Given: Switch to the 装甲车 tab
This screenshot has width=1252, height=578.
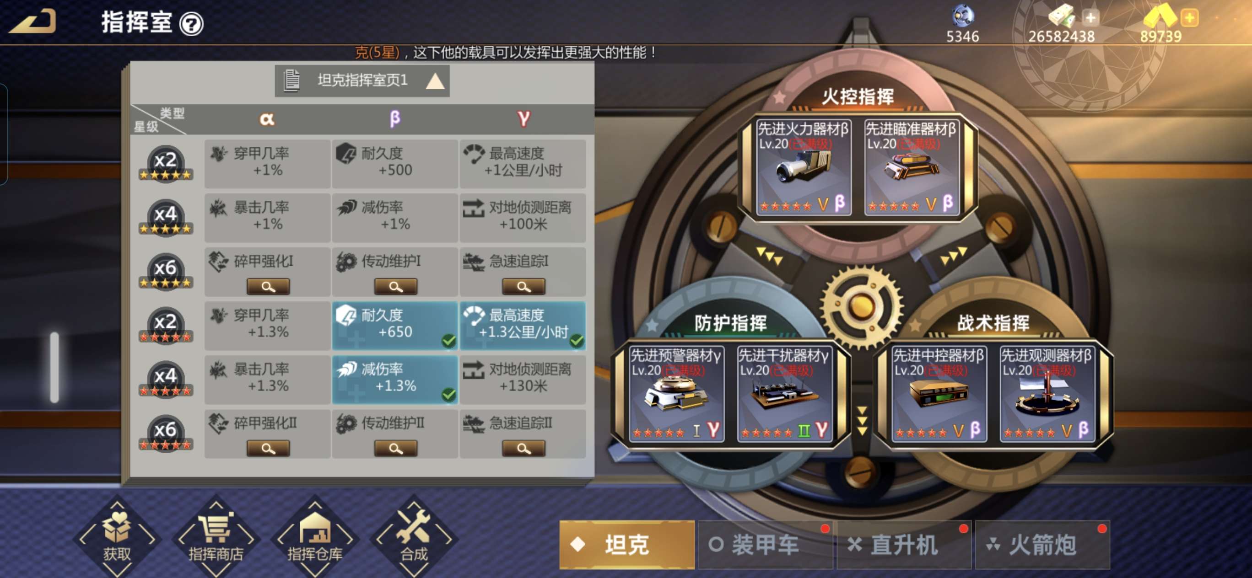Looking at the screenshot, I should 765,545.
